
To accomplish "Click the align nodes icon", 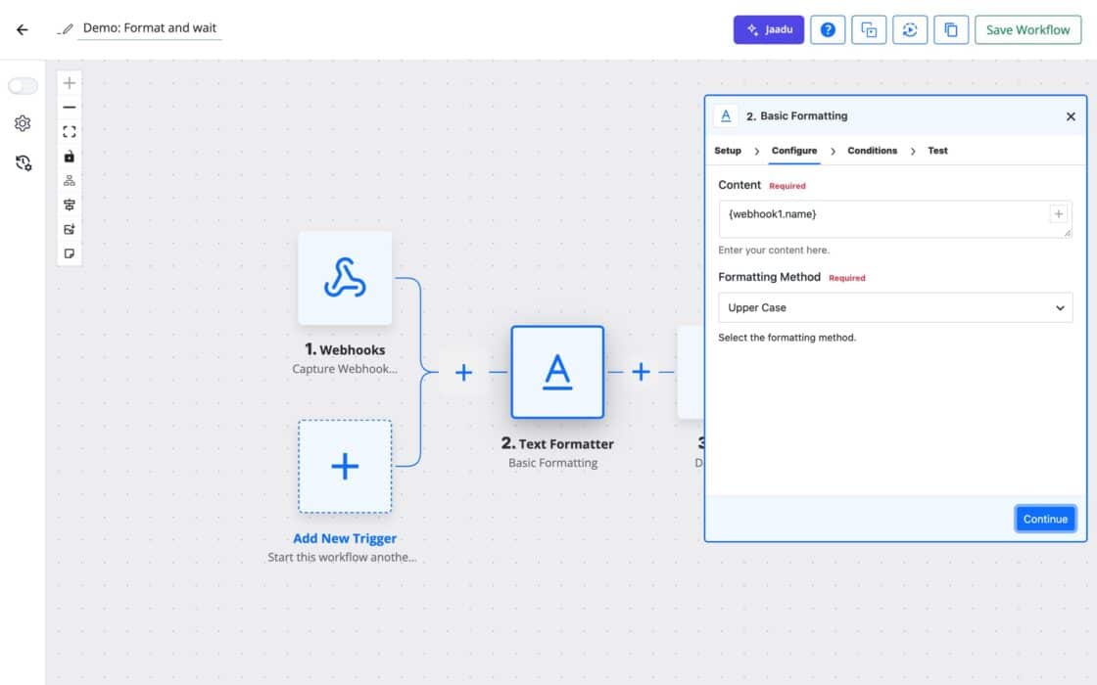I will (x=70, y=205).
